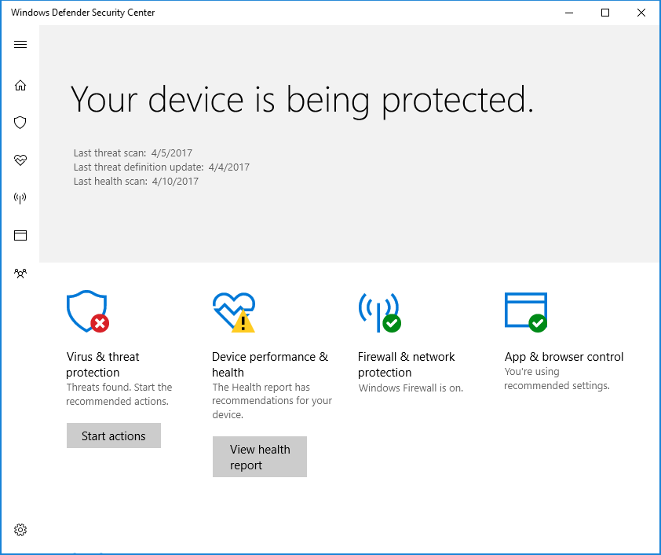Screen dimensions: 661x555
Task: Minimize the Windows Defender Security Center window
Action: pyautogui.click(x=569, y=13)
